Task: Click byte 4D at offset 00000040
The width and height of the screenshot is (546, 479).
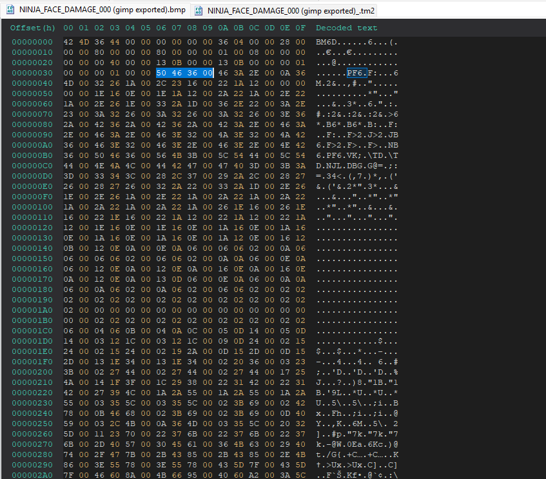Action: [69, 83]
